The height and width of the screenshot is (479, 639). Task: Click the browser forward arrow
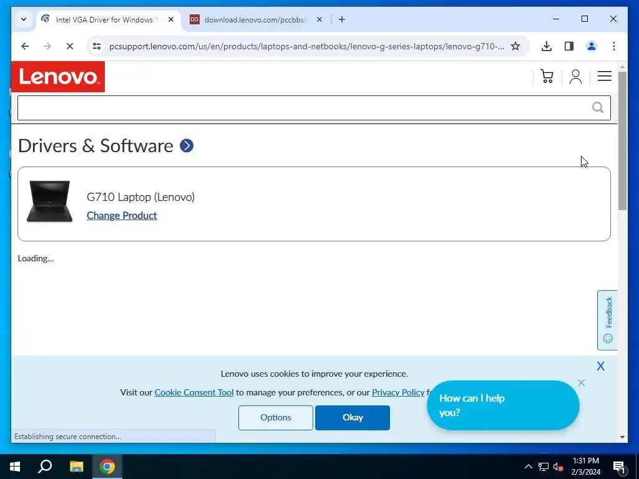[x=47, y=46]
